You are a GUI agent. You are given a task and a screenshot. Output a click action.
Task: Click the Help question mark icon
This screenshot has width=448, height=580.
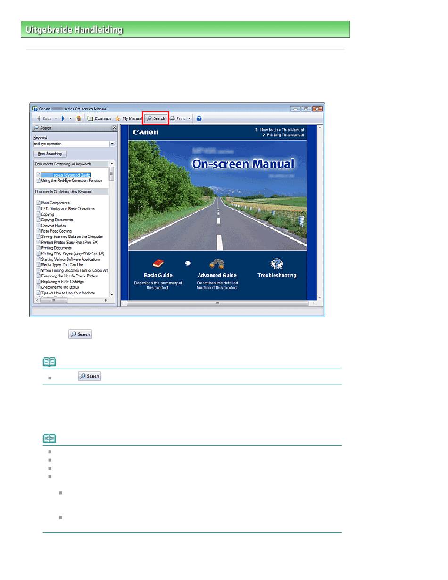pyautogui.click(x=199, y=118)
